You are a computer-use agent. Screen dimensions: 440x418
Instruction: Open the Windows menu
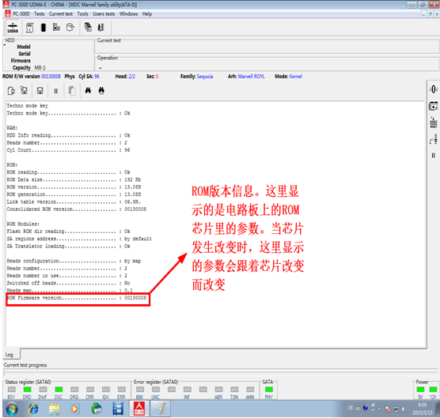128,13
